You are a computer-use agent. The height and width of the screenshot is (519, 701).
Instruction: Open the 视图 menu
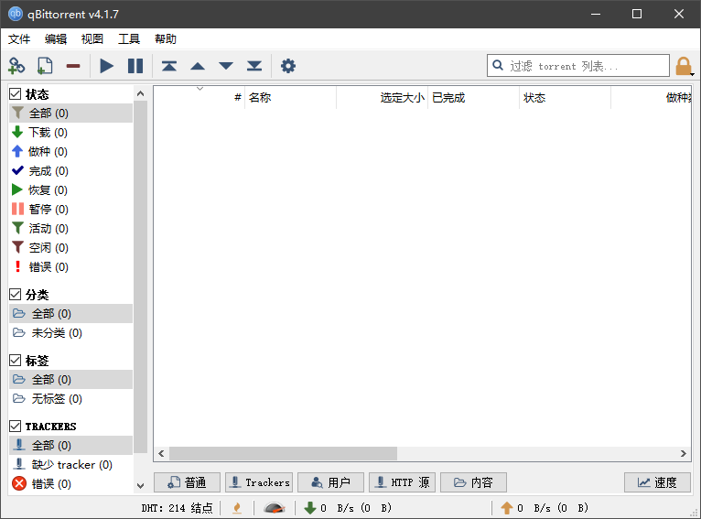coord(92,39)
